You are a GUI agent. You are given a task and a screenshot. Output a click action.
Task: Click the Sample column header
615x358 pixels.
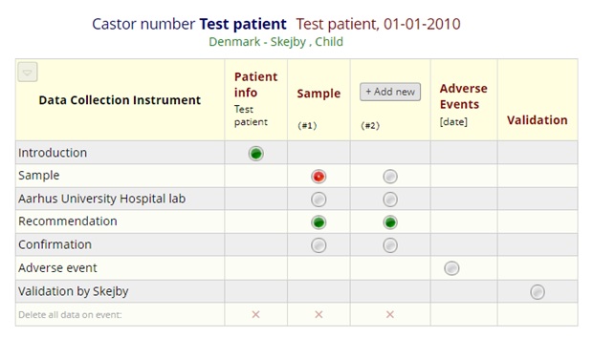pos(318,94)
